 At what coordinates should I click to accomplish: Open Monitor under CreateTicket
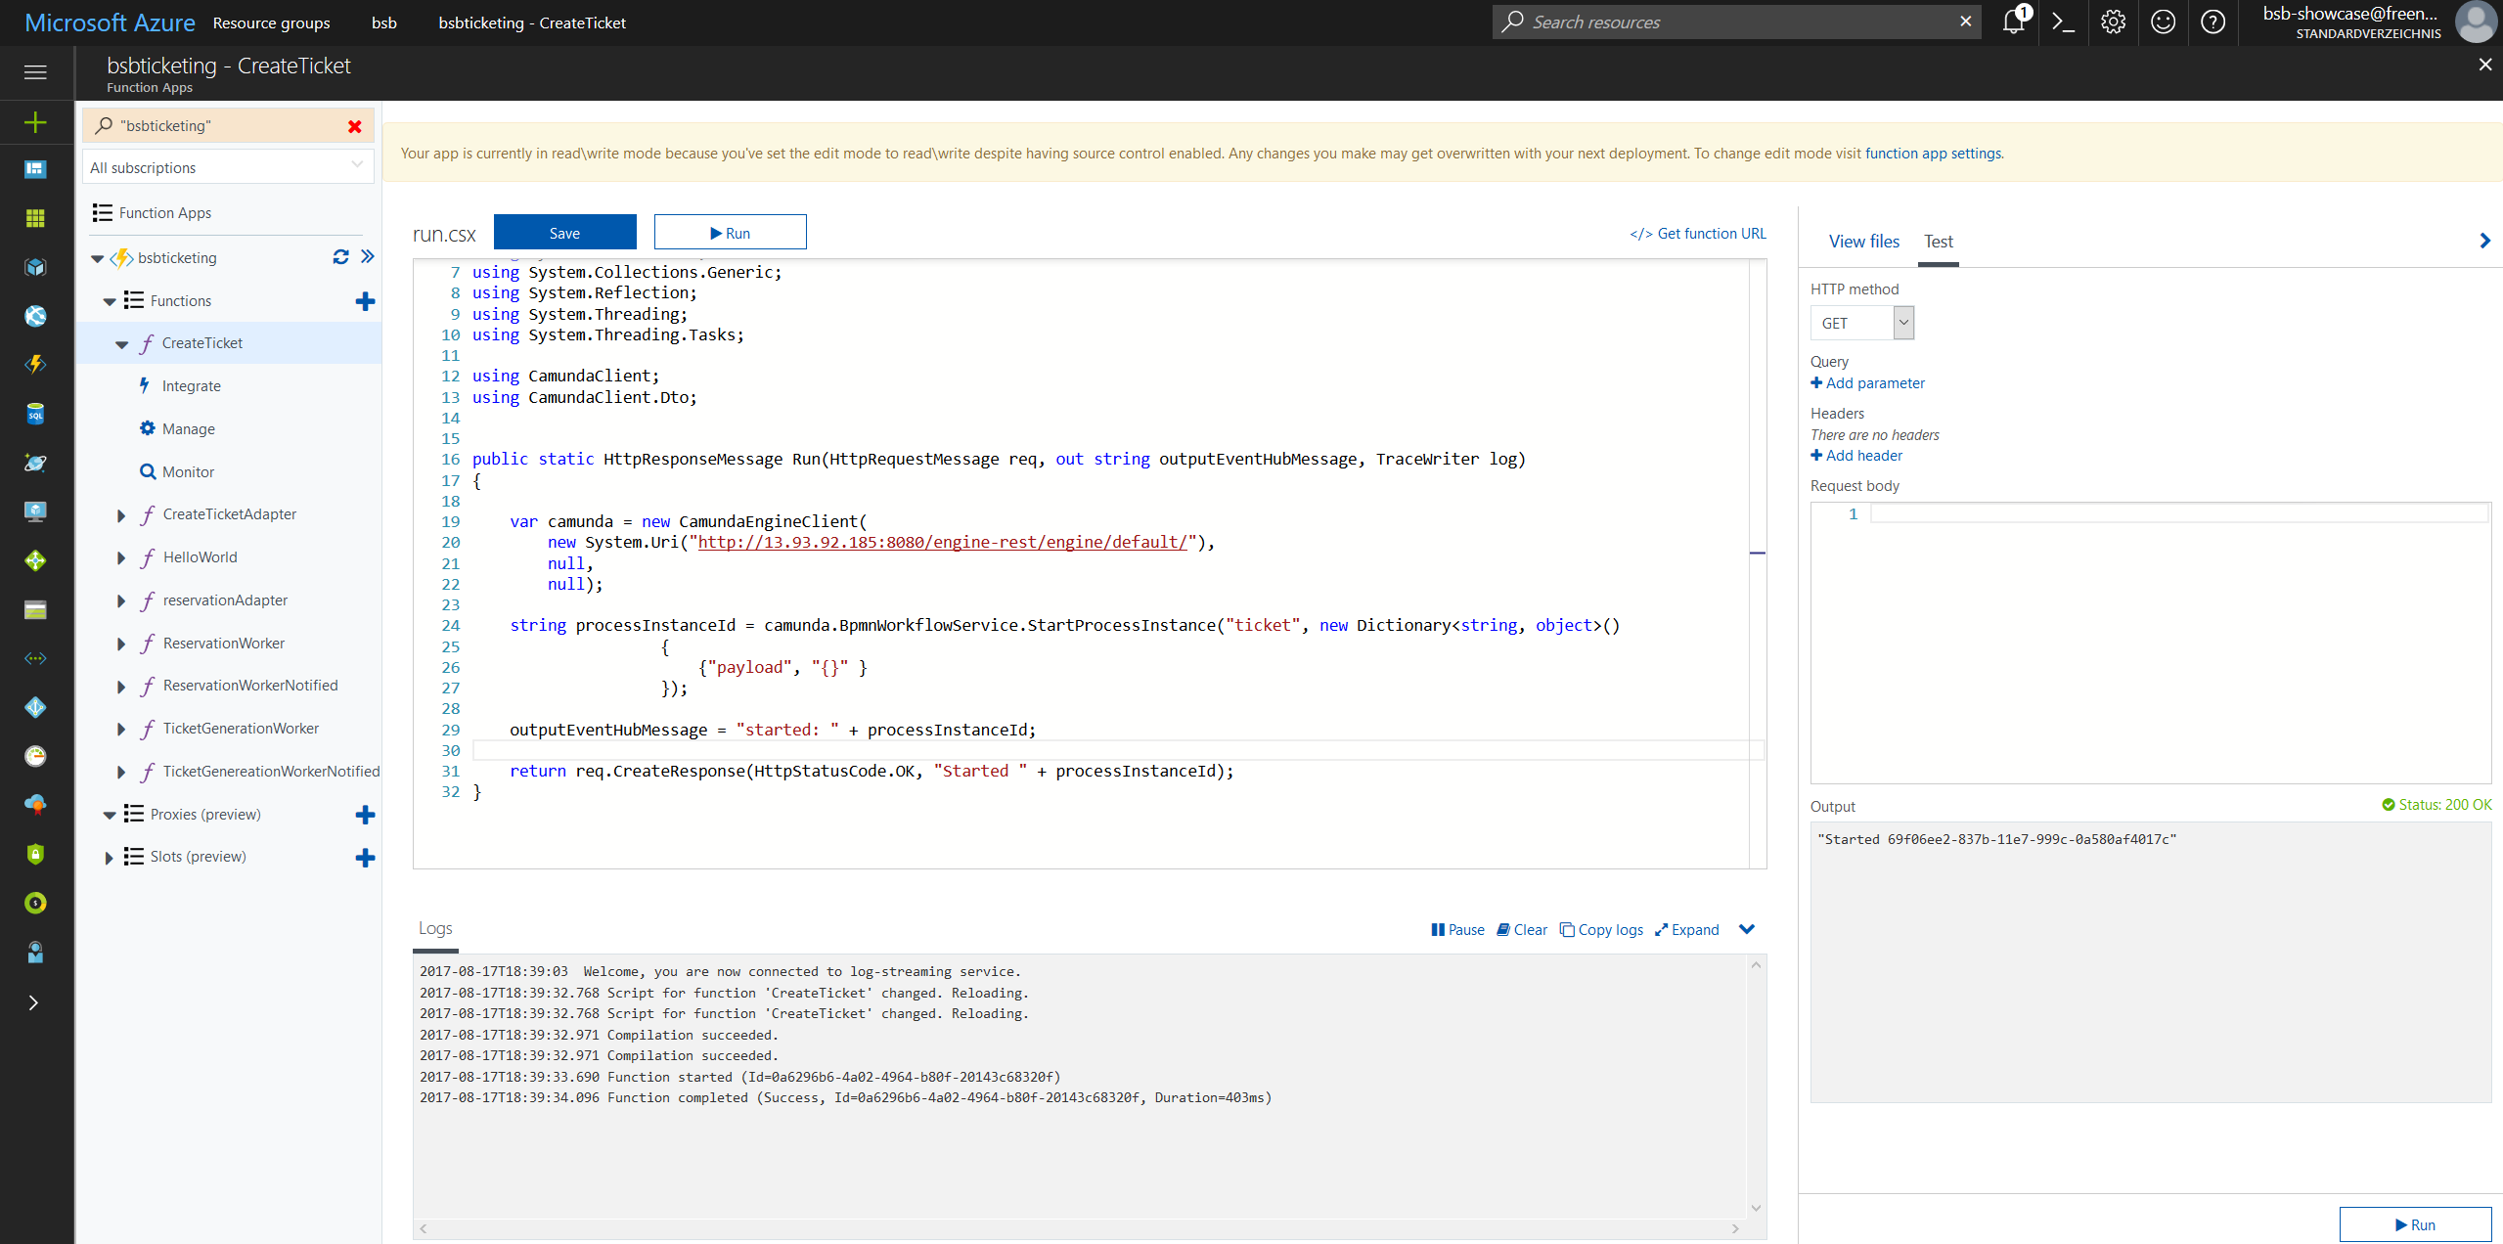click(x=189, y=472)
